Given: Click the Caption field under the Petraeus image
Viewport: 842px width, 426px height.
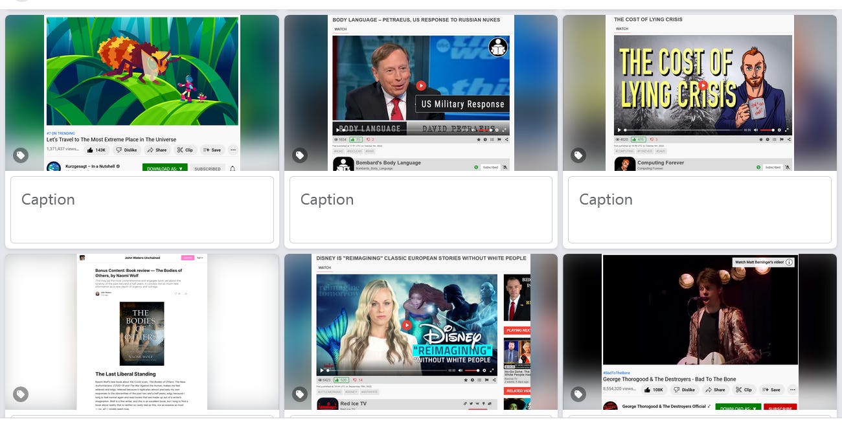Looking at the screenshot, I should (x=421, y=210).
